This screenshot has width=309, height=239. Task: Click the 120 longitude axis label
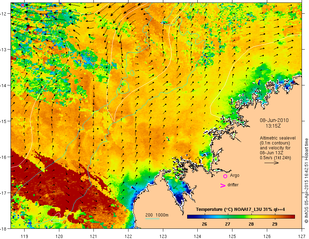coord(59,236)
